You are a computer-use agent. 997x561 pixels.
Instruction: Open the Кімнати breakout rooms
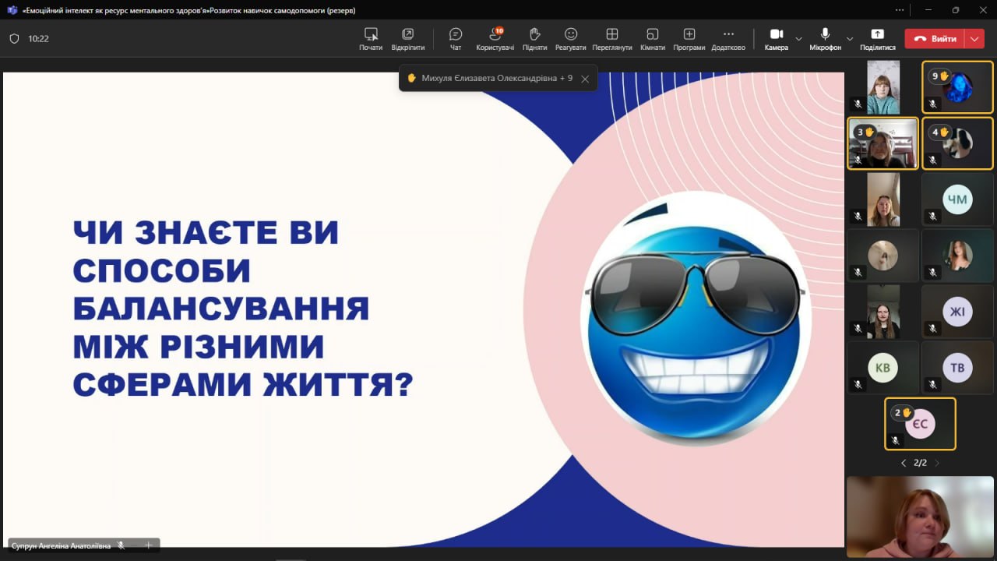pyautogui.click(x=652, y=39)
